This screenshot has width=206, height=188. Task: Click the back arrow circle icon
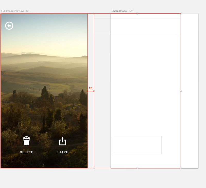point(9,26)
